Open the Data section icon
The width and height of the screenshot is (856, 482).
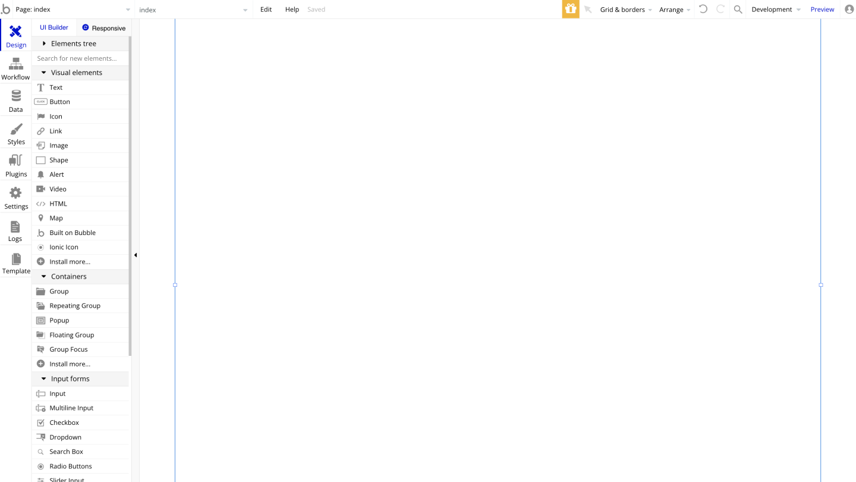15,101
